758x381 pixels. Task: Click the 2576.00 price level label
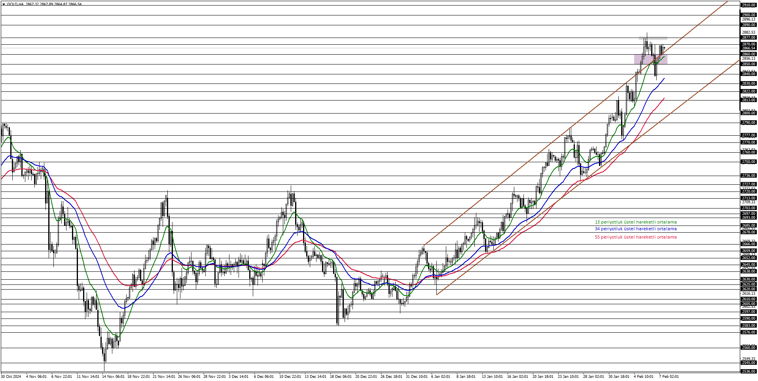pos(749,332)
